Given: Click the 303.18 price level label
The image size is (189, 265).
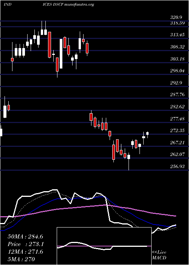Looking at the screenshot, I should coord(177,59).
